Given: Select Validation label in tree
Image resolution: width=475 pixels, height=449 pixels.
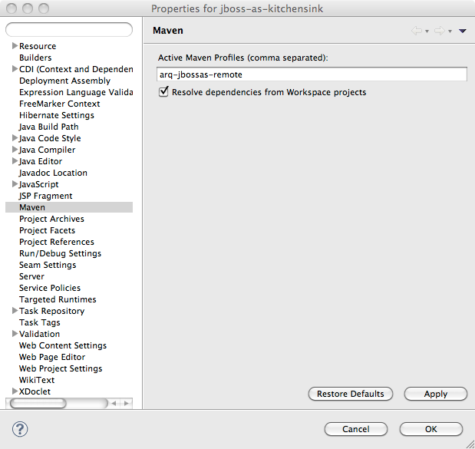Looking at the screenshot, I should click(x=39, y=334).
